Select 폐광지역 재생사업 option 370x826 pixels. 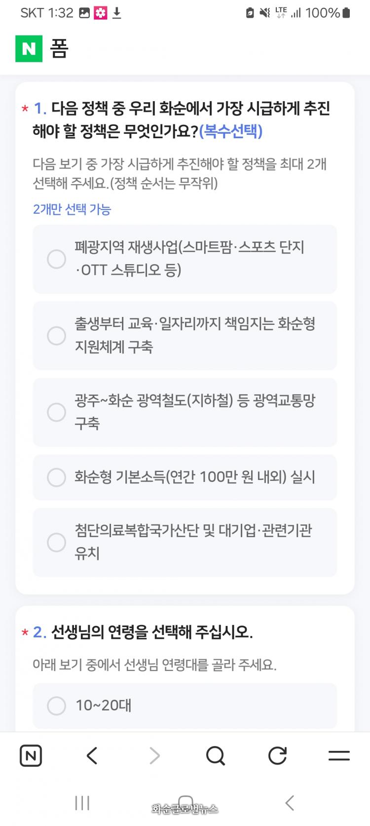(x=57, y=259)
